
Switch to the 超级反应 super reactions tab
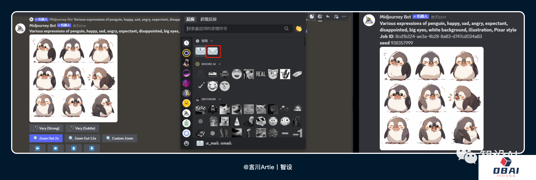208,19
